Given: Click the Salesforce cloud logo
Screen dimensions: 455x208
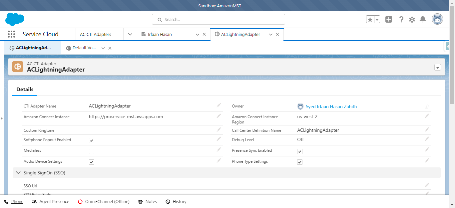Looking at the screenshot, I should (x=15, y=19).
